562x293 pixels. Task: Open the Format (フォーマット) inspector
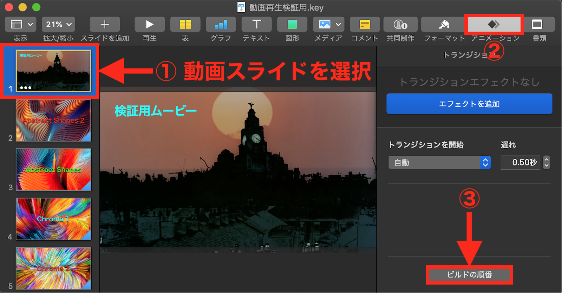[444, 24]
